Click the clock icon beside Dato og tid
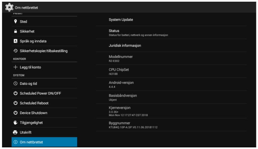Screen dimensions: 258x149 coord(15,83)
